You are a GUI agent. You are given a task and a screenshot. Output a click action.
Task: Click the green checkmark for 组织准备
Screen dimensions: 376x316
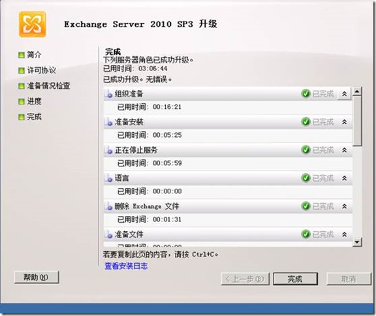(x=305, y=93)
